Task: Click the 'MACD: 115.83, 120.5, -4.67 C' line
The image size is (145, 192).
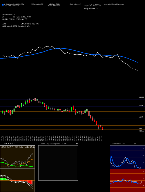Action: point(15,19)
